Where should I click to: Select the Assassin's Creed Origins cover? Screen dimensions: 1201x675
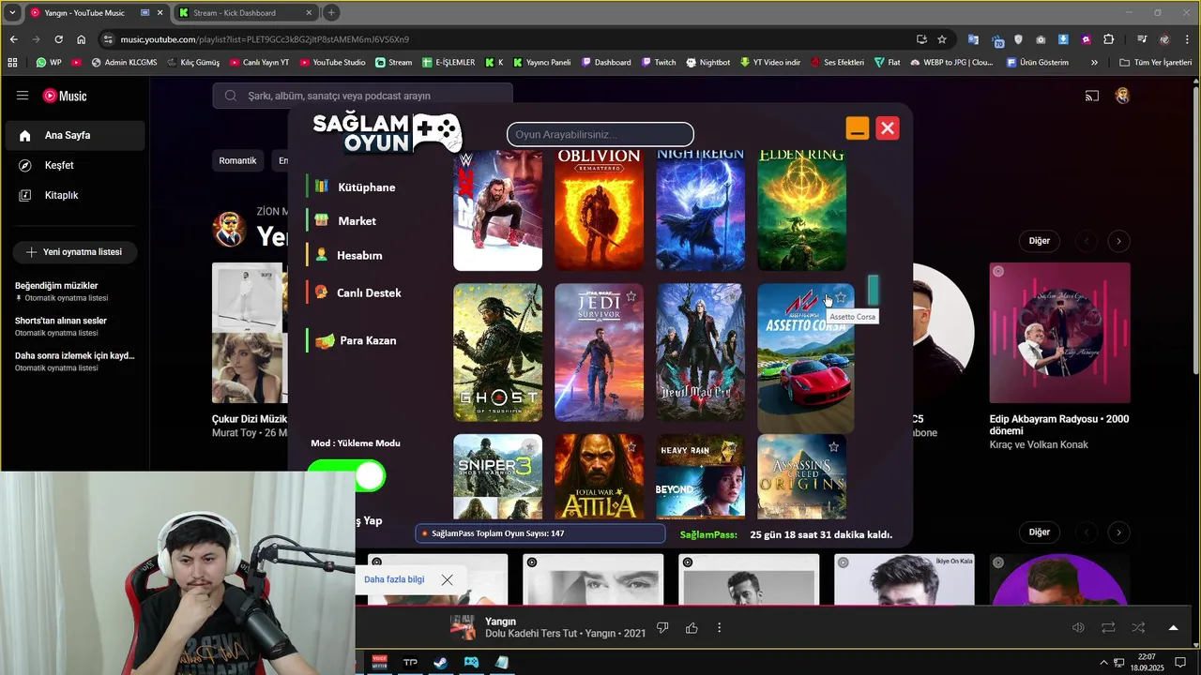tap(801, 476)
